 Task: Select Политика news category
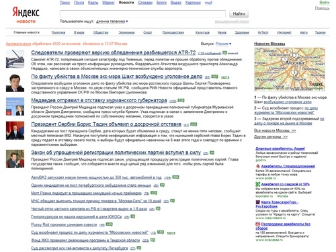click(58, 32)
